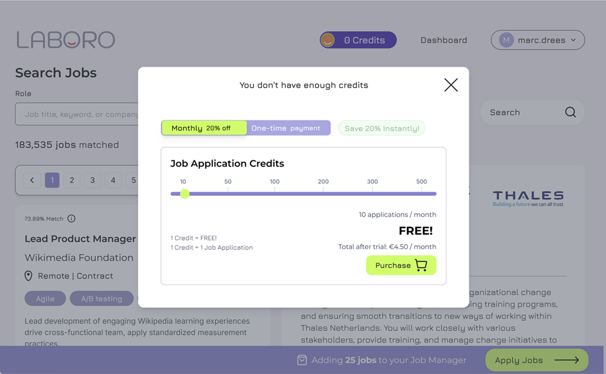This screenshot has height=374, width=606.
Task: Click the Laboro logo
Action: [66, 40]
